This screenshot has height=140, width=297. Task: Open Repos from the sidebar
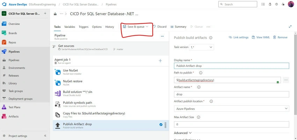pyautogui.click(x=12, y=42)
